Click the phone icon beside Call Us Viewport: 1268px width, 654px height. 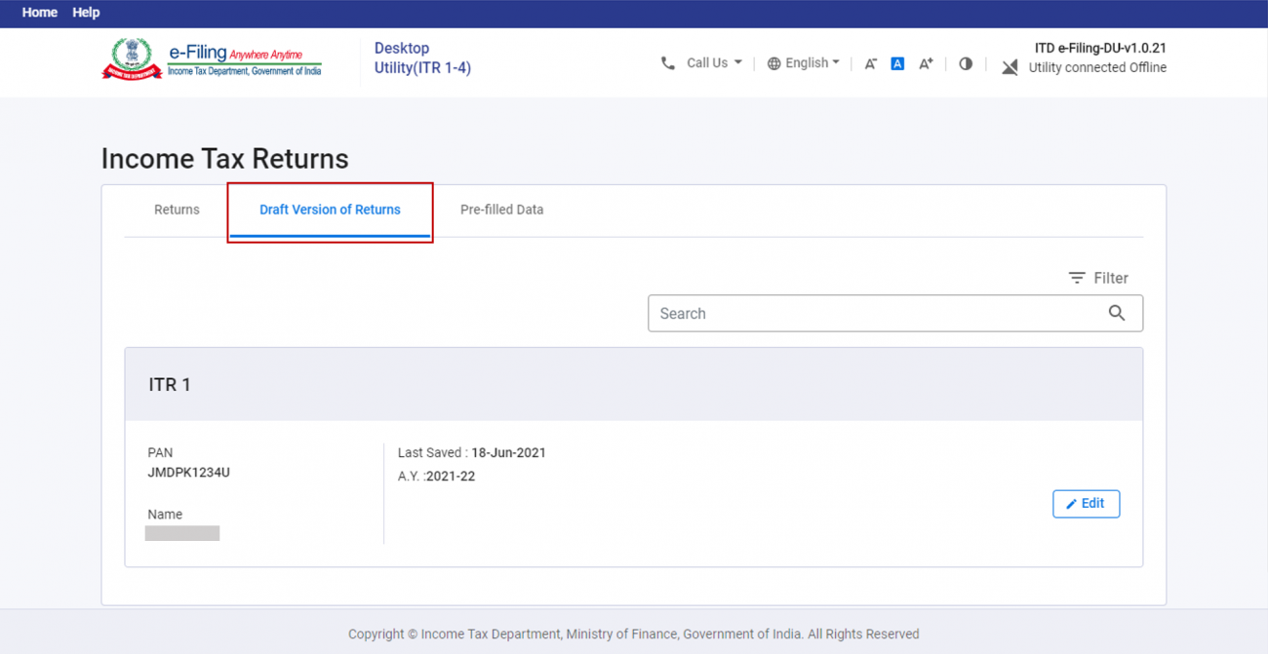click(667, 62)
